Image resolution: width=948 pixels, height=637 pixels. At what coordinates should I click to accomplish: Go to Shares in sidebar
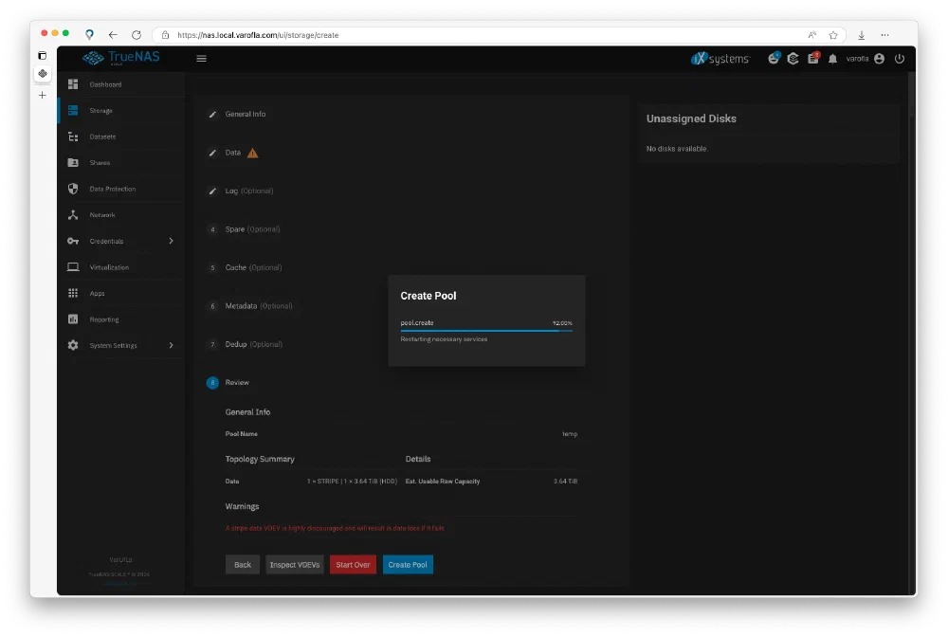pyautogui.click(x=100, y=163)
